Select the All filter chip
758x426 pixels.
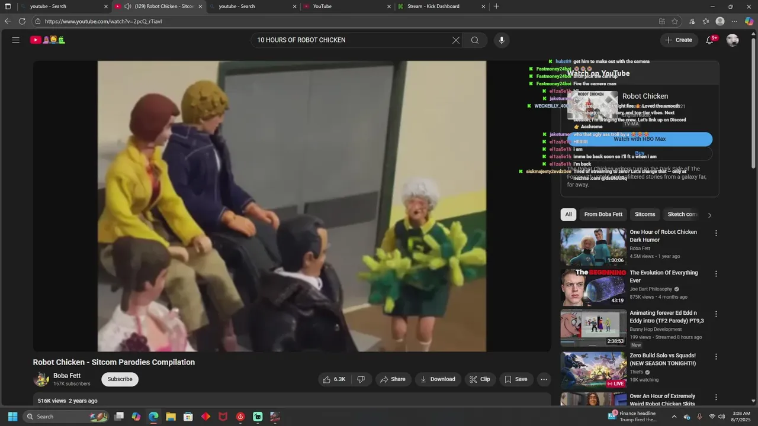tap(568, 214)
